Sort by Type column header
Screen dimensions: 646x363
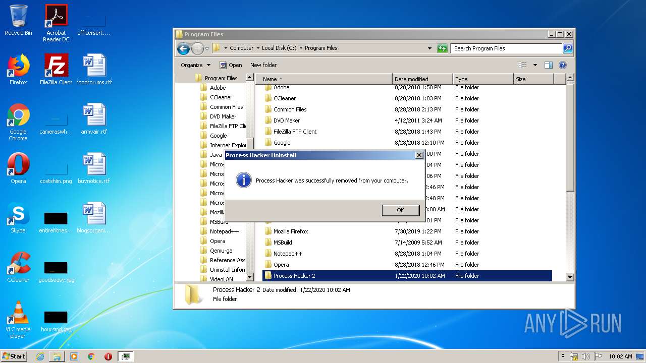point(483,79)
